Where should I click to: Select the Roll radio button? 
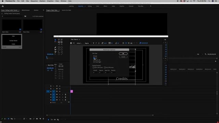point(94,58)
